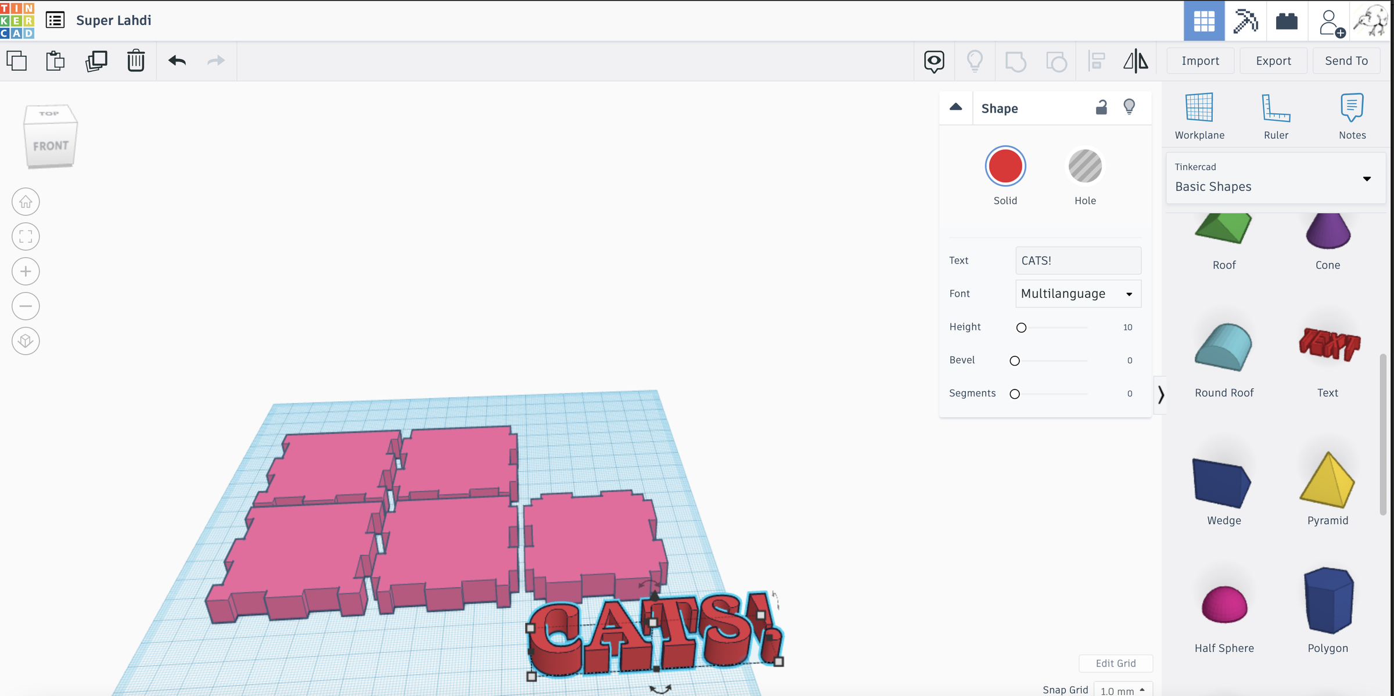The width and height of the screenshot is (1394, 696).
Task: Select the Mirror tool
Action: pyautogui.click(x=1135, y=60)
